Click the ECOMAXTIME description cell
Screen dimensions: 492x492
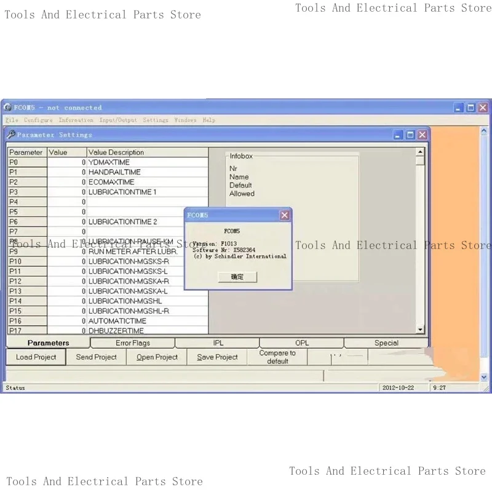[148, 182]
